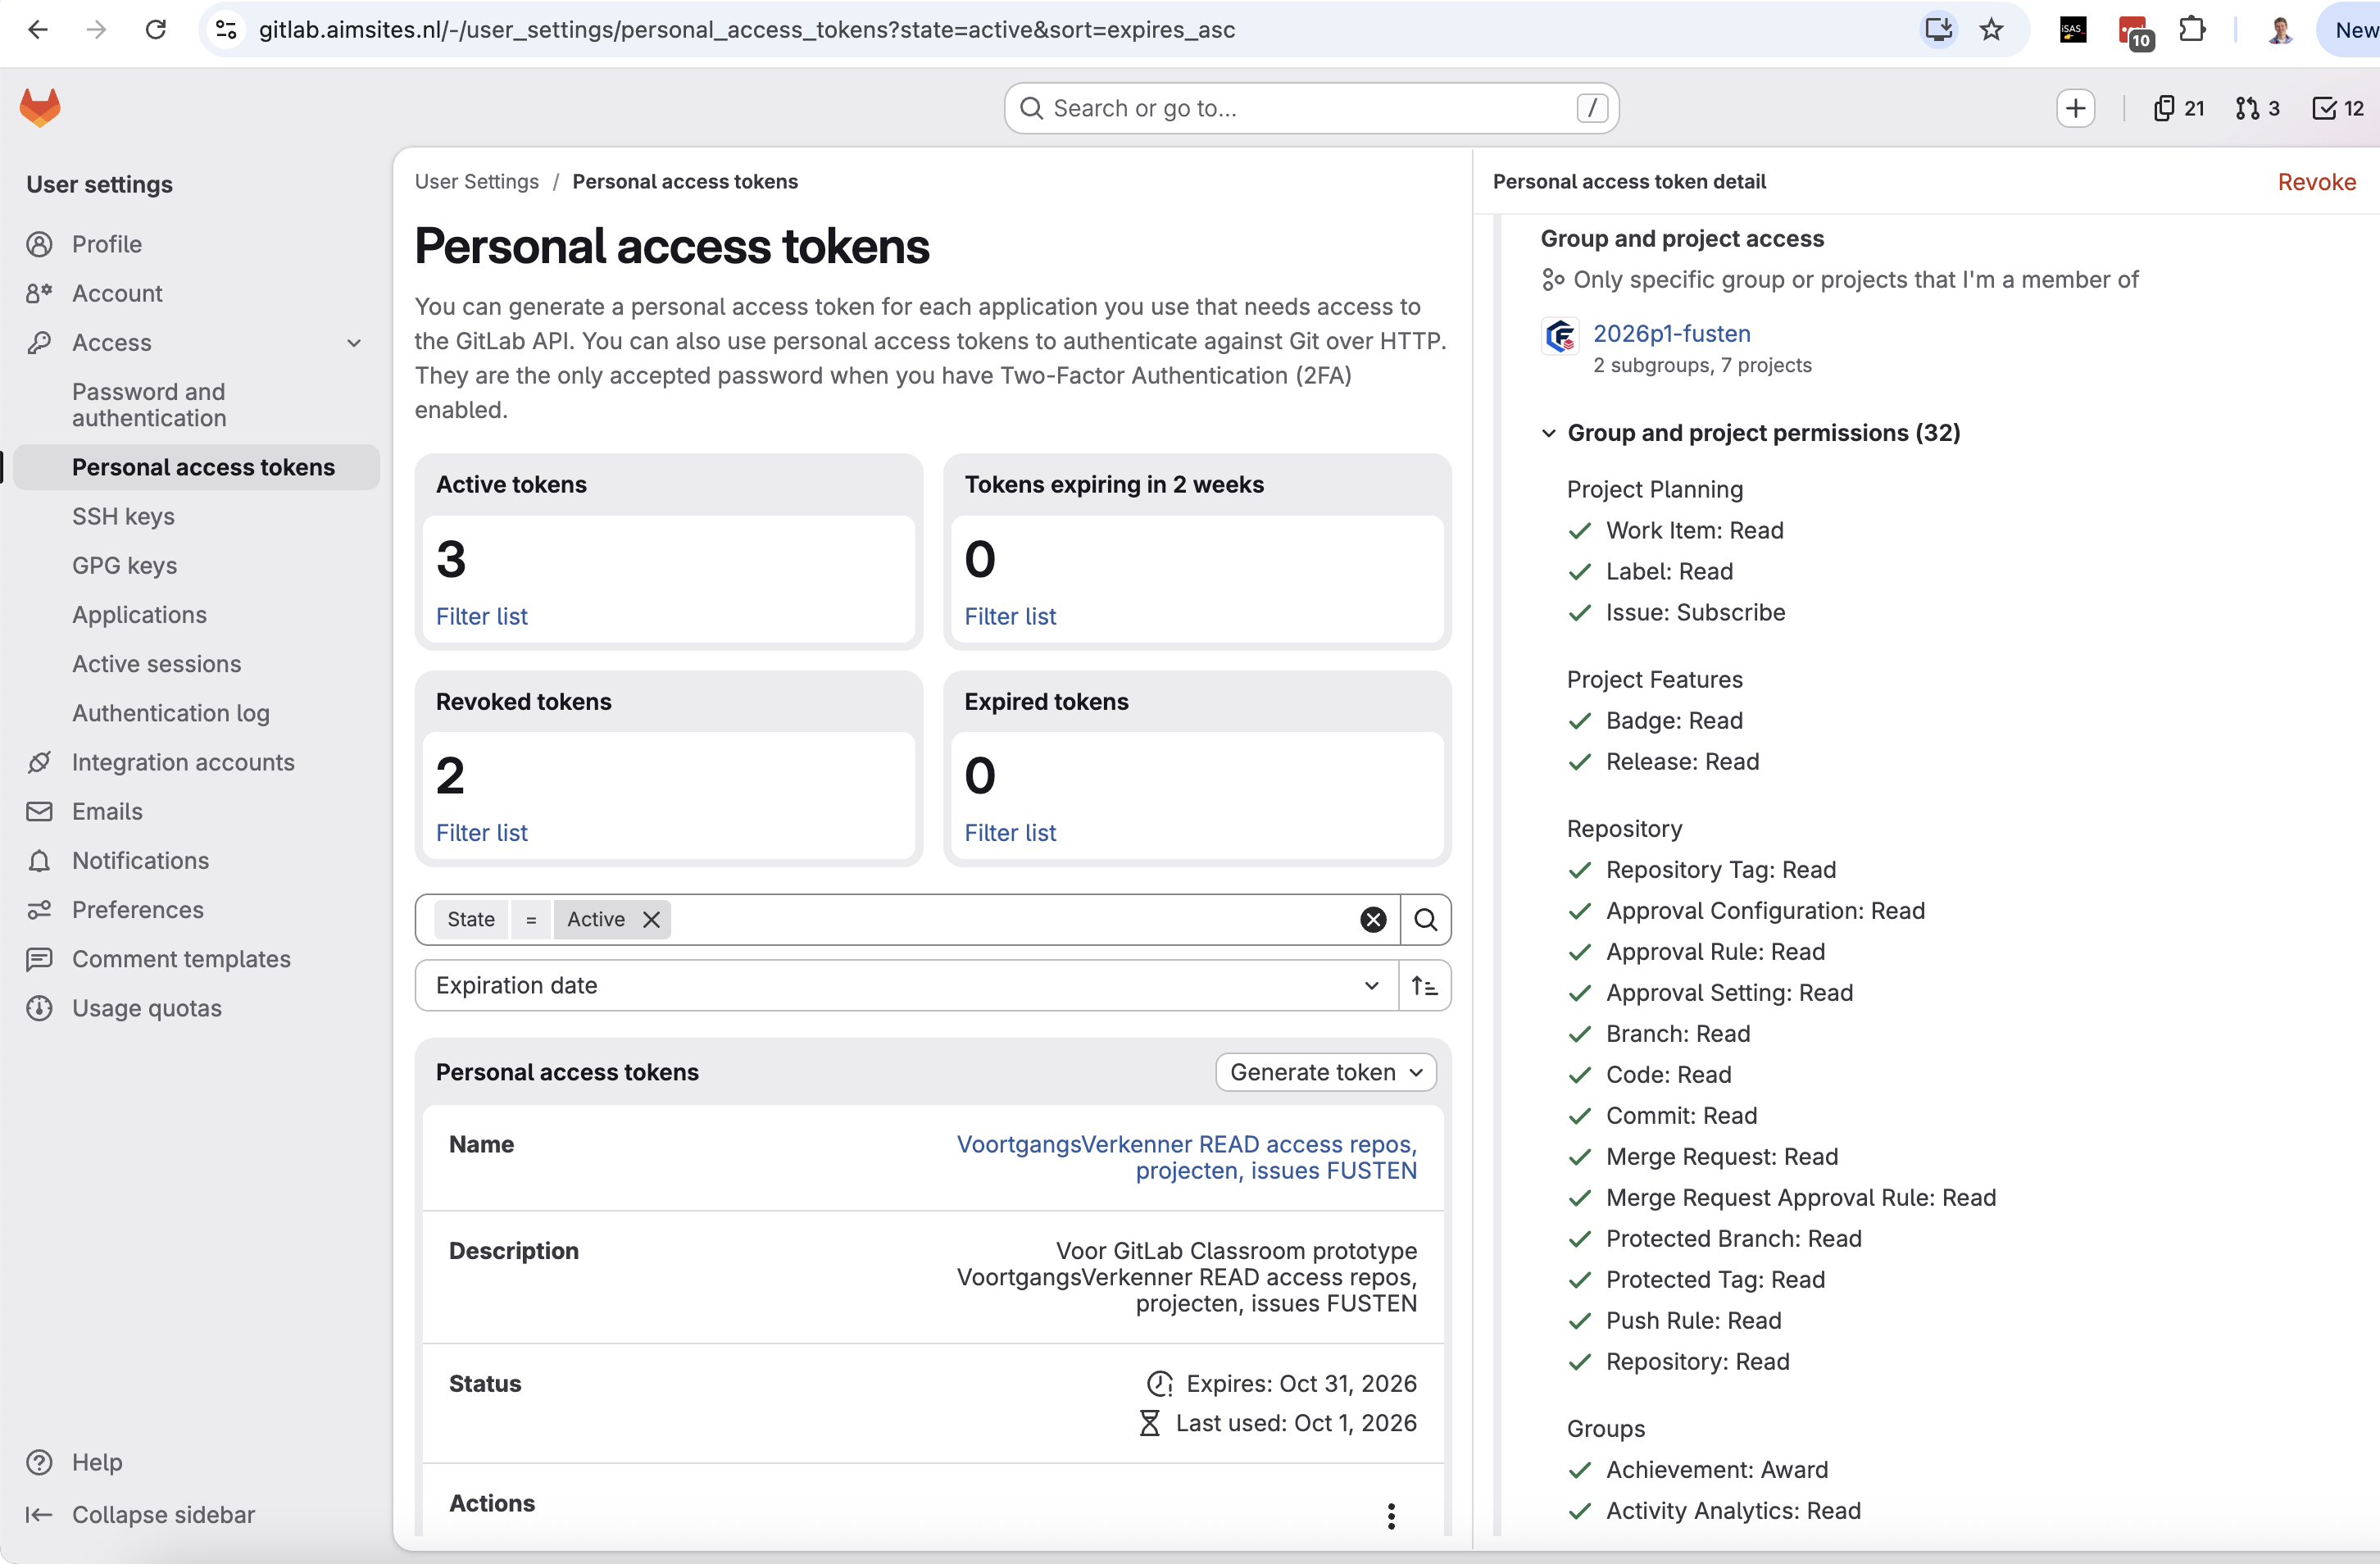The height and width of the screenshot is (1564, 2380).
Task: Open the 2026p1-fusten group link
Action: click(1671, 334)
